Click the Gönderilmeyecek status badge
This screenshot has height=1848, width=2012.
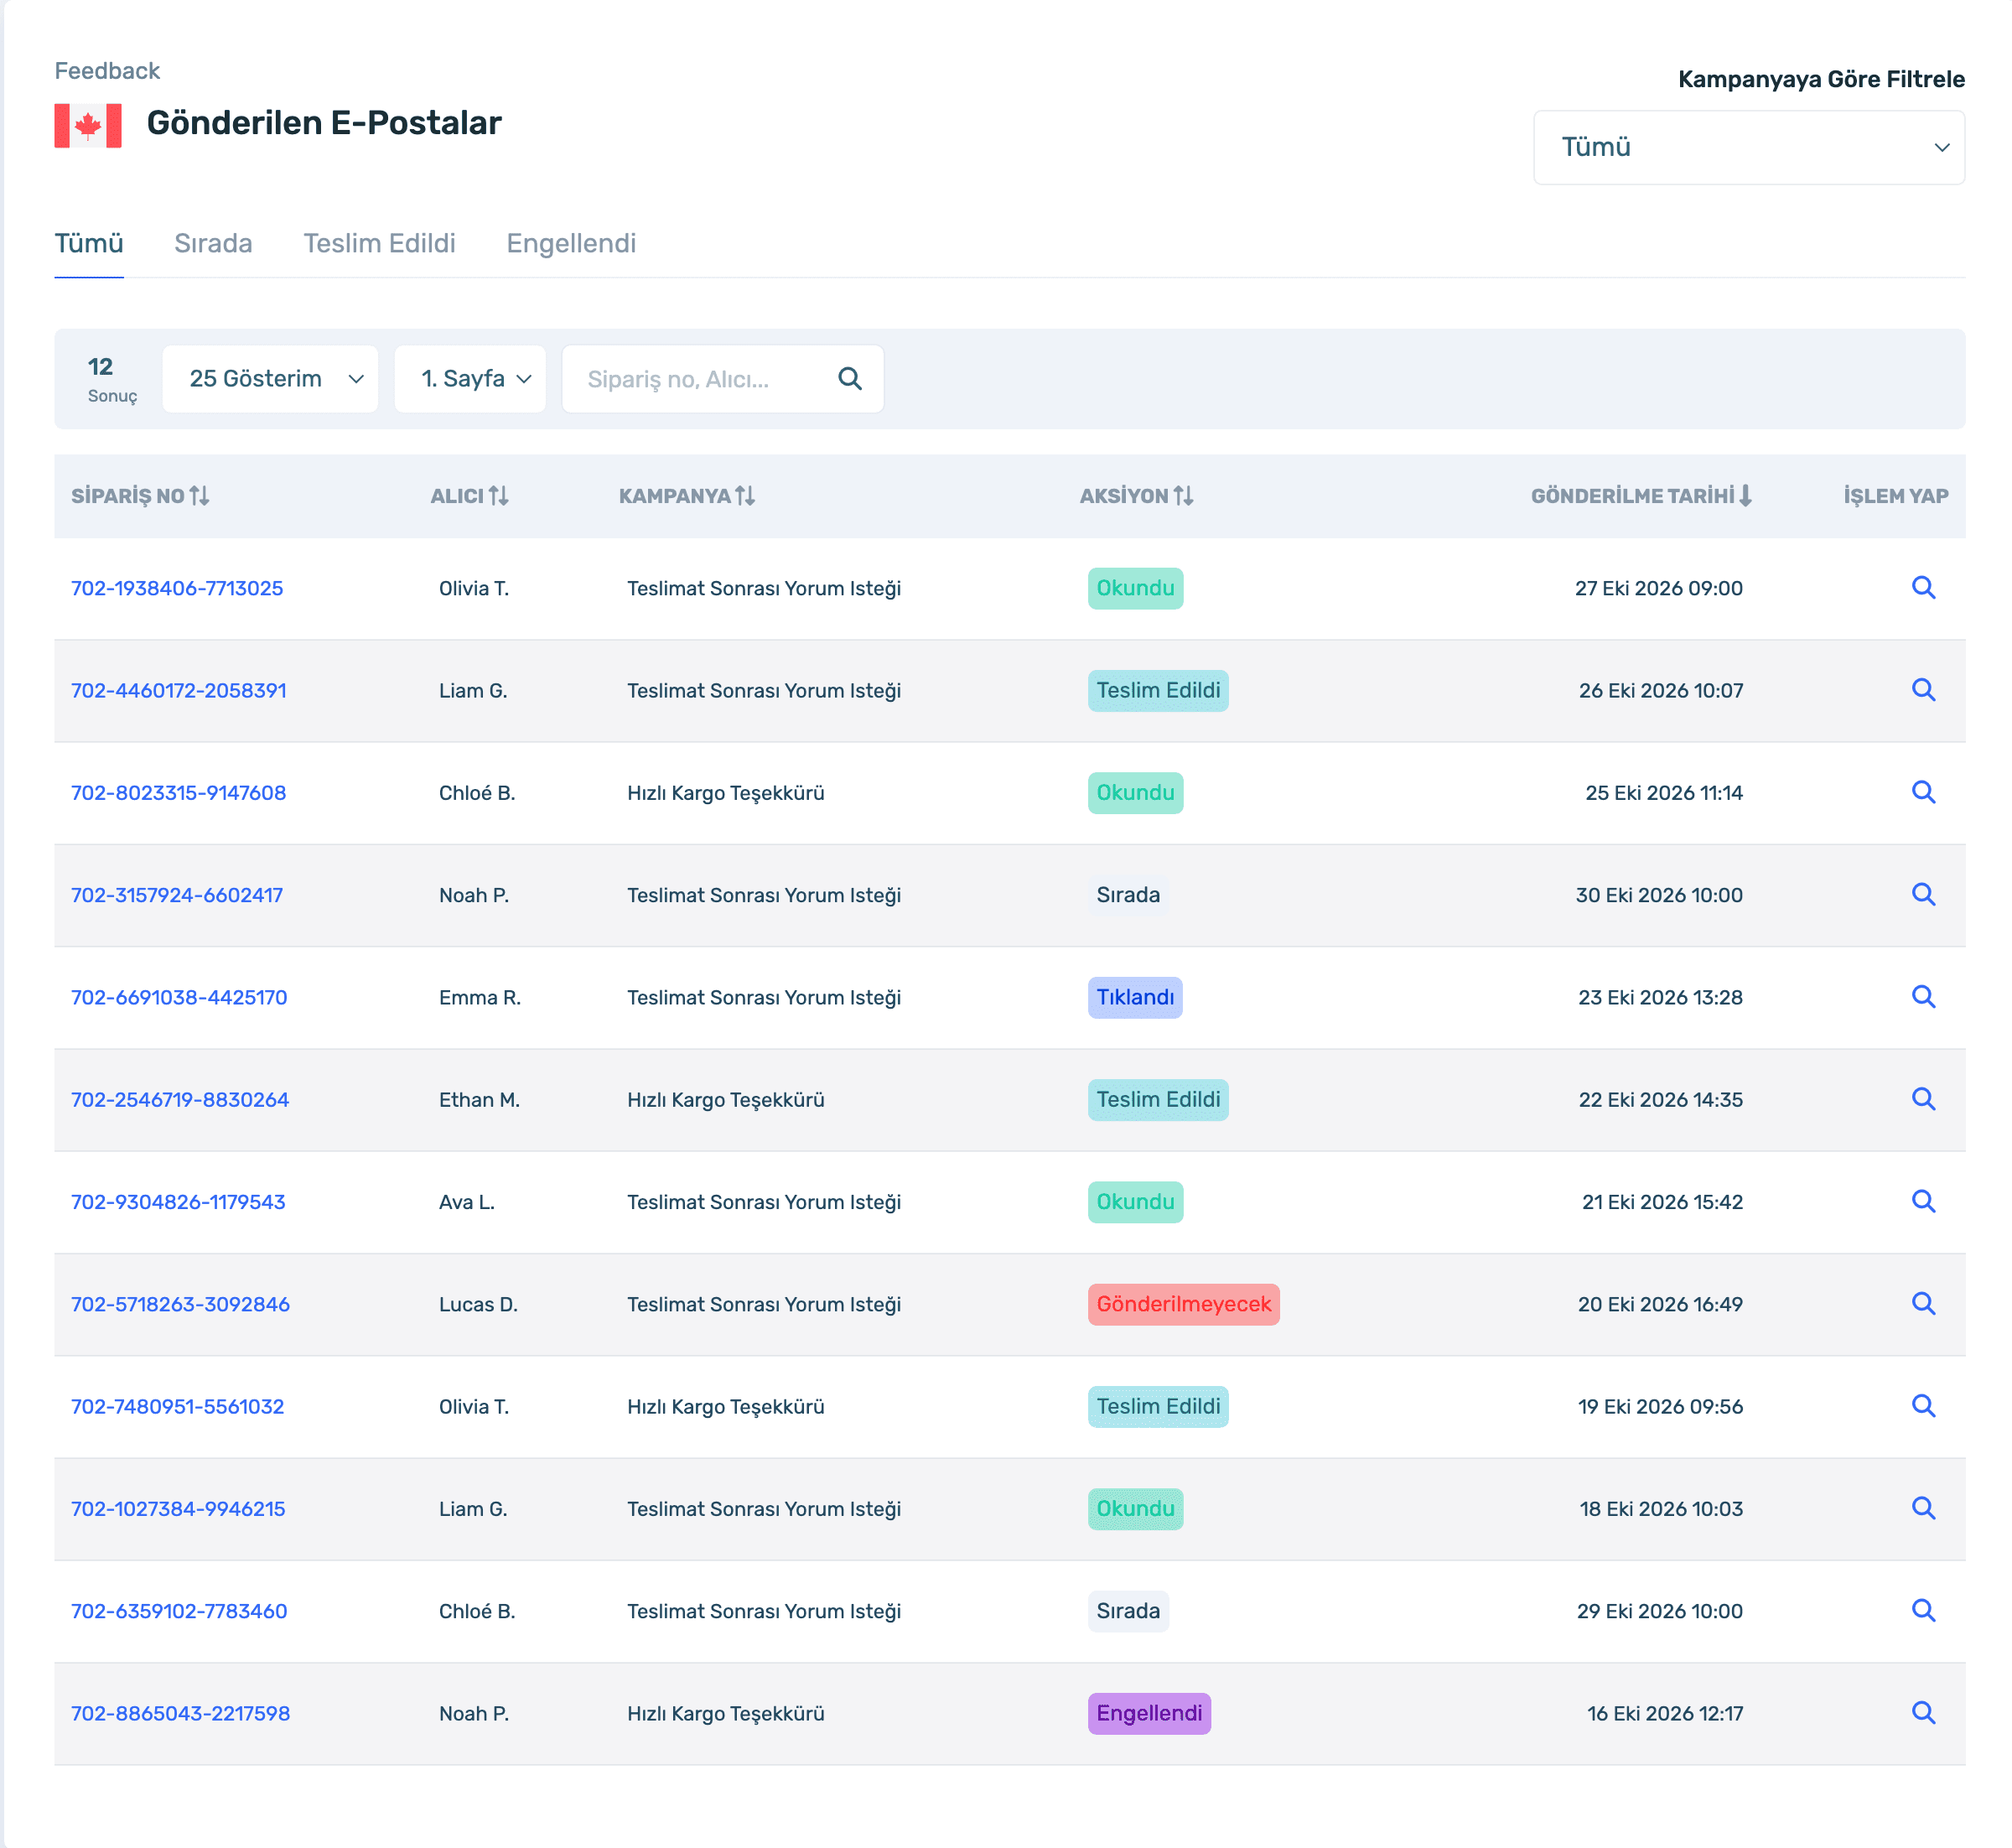click(1183, 1304)
